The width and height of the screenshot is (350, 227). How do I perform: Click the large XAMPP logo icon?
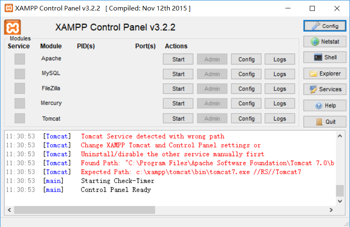[13, 27]
